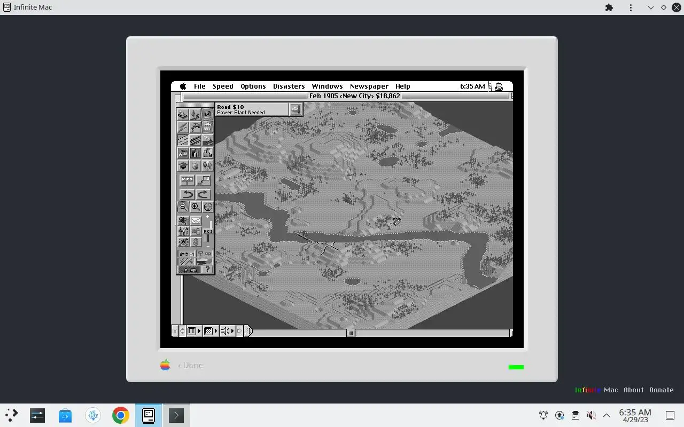The width and height of the screenshot is (684, 427).
Task: Select the Education graduation cap tool
Action: point(182,165)
